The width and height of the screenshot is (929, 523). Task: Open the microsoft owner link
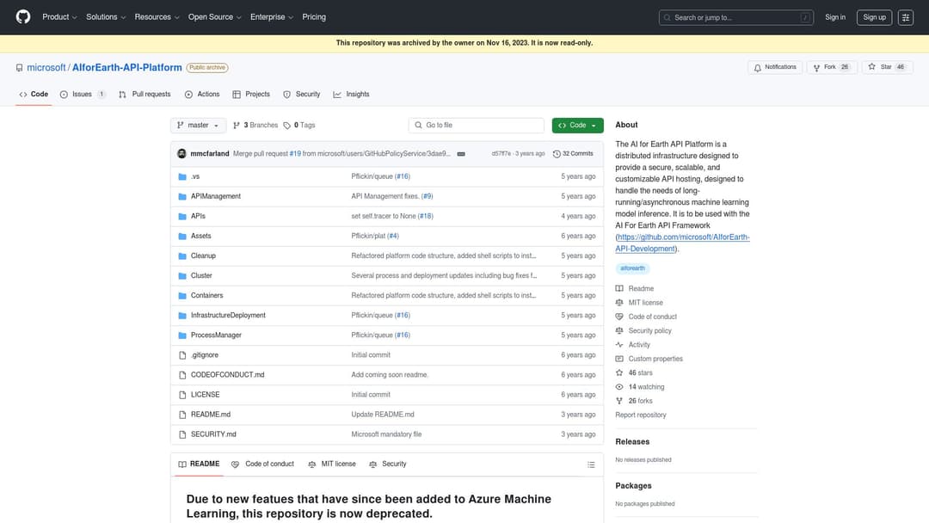point(46,67)
